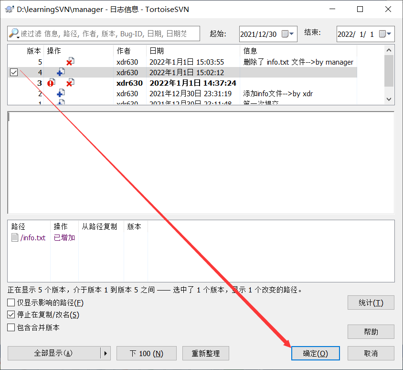This screenshot has width=403, height=370.
Task: Click the 已增加 action cell
Action: click(x=64, y=237)
